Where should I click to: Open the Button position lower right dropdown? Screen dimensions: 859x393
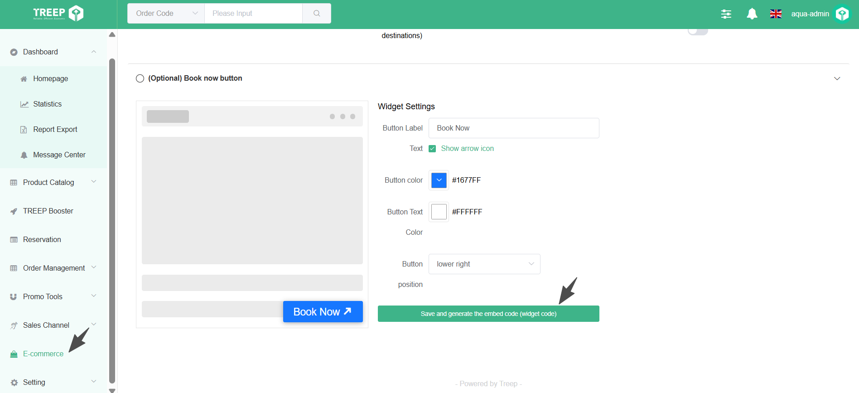(x=484, y=264)
